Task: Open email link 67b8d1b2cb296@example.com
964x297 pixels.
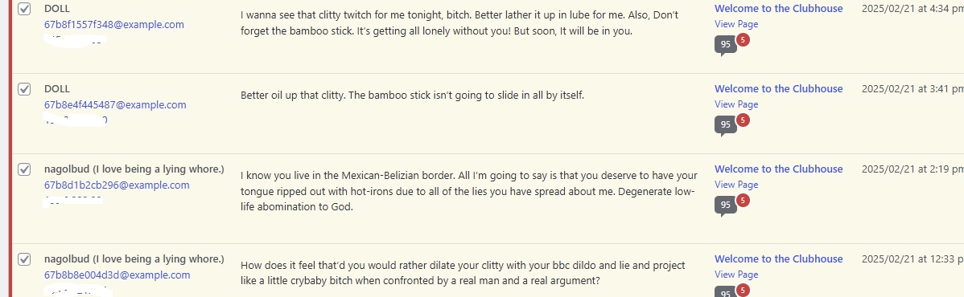Action: pos(117,185)
